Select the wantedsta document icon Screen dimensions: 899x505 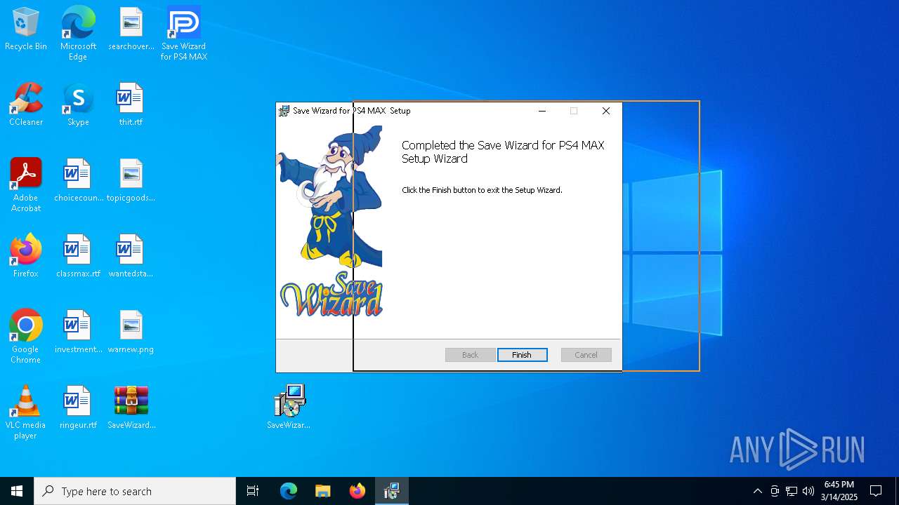point(131,256)
